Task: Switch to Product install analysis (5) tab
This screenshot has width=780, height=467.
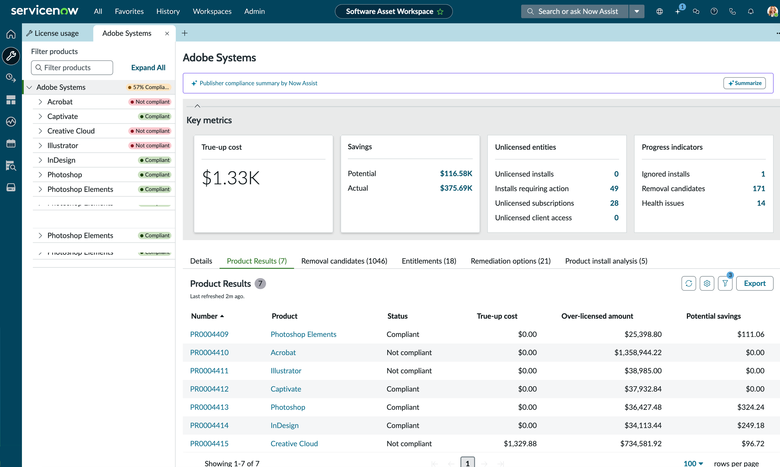Action: [606, 261]
